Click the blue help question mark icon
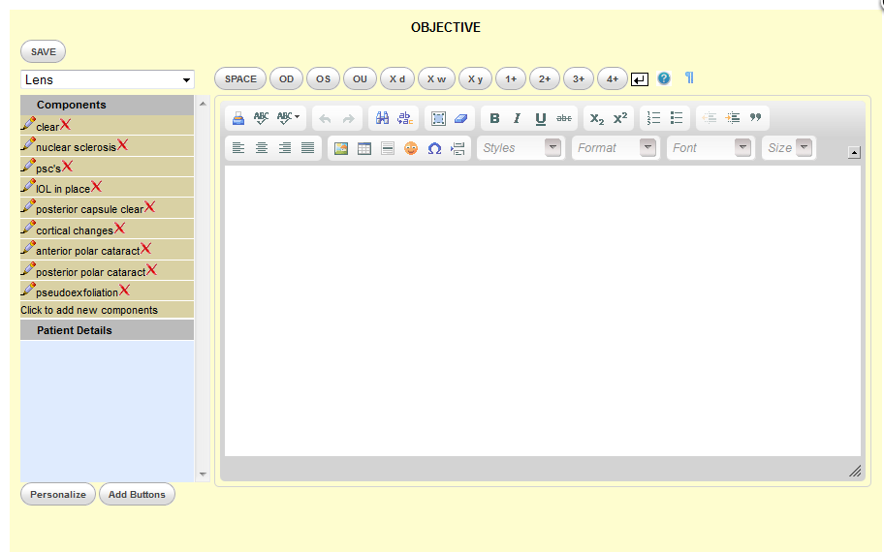 coord(664,78)
